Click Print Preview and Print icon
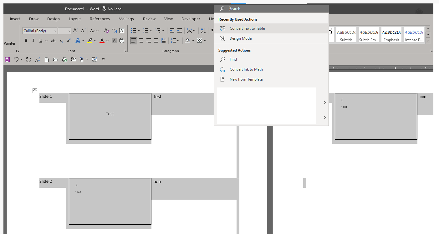 [x=65, y=59]
